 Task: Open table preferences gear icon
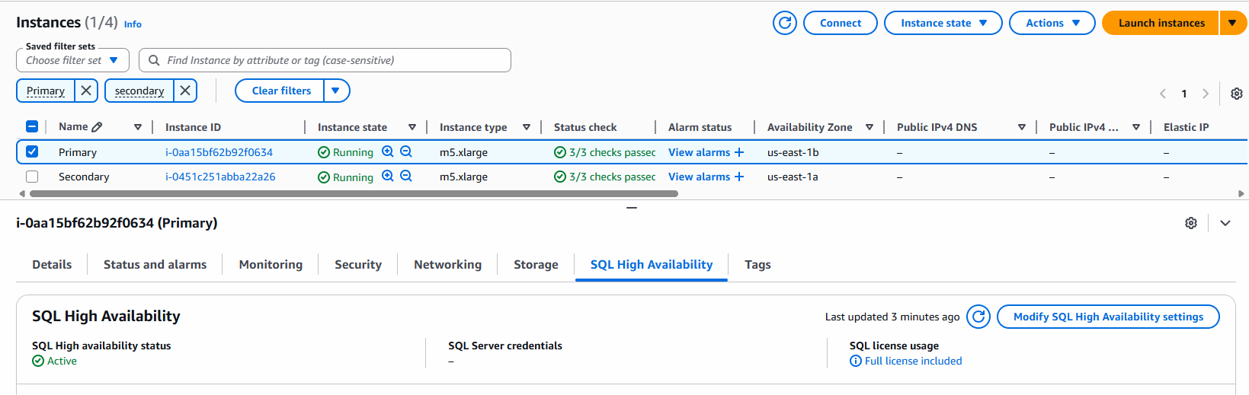pos(1236,94)
